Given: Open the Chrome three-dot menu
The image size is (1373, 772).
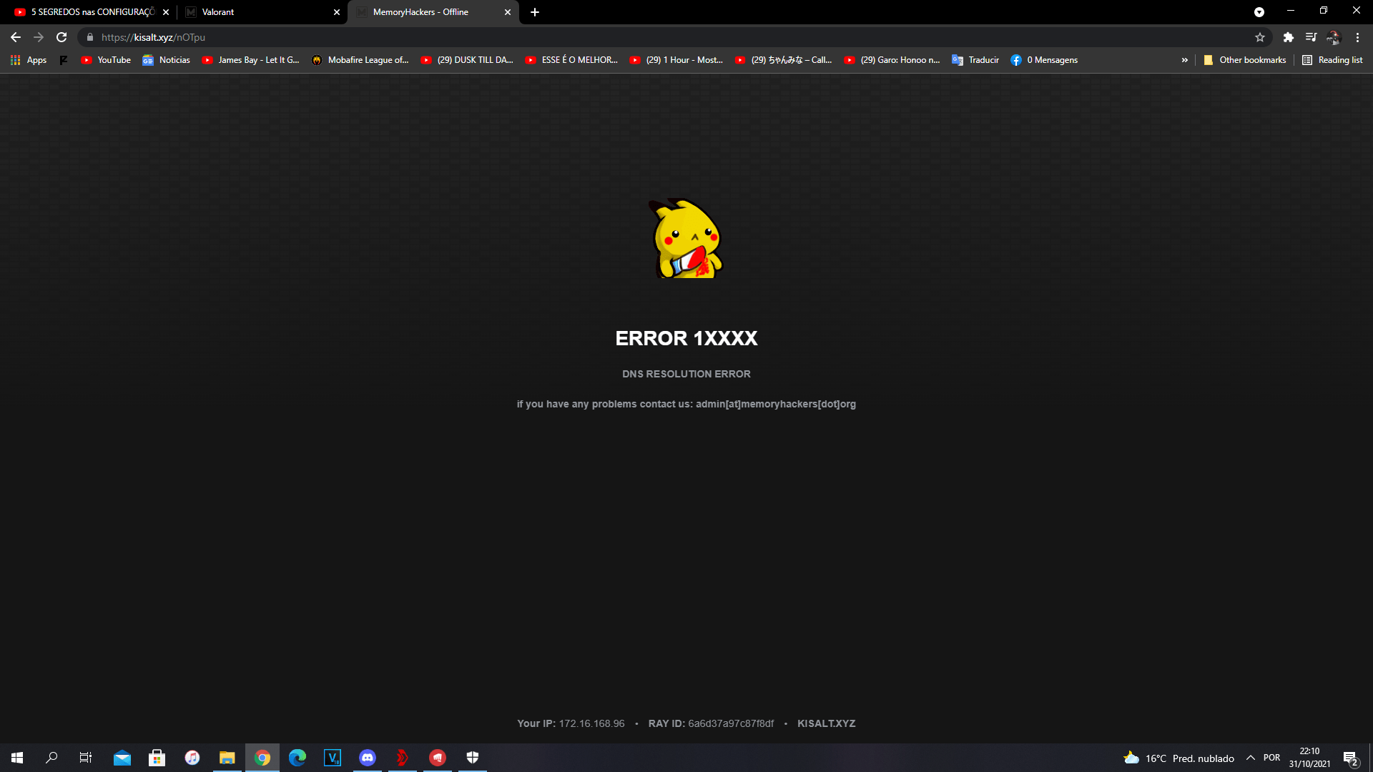Looking at the screenshot, I should (x=1357, y=37).
